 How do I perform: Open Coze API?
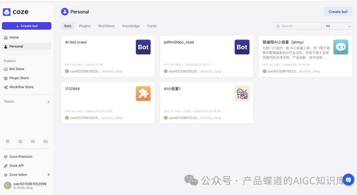27,166
